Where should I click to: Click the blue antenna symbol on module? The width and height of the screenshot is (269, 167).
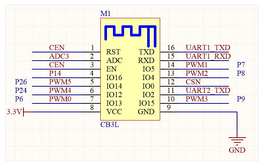click(130, 36)
